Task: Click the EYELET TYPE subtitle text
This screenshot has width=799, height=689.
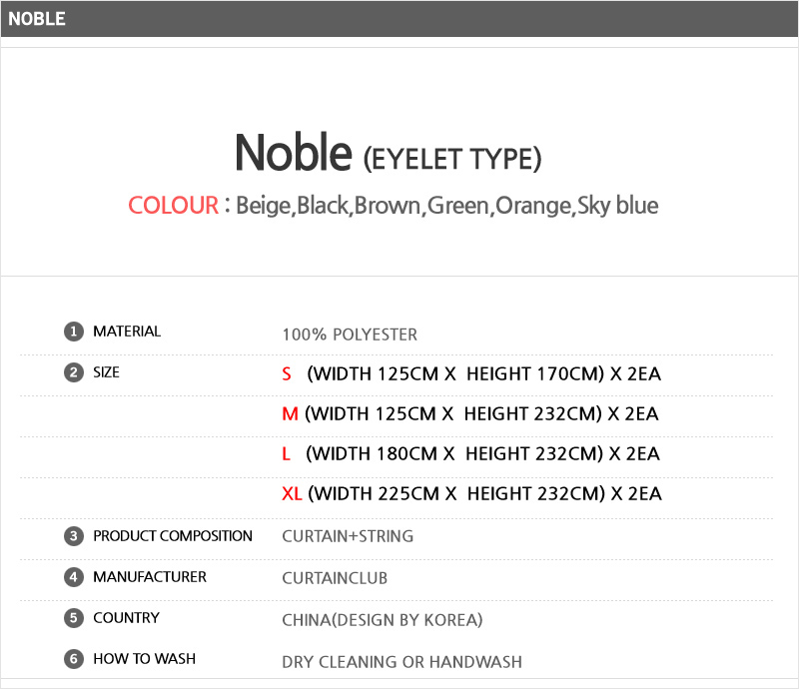Action: (x=451, y=158)
